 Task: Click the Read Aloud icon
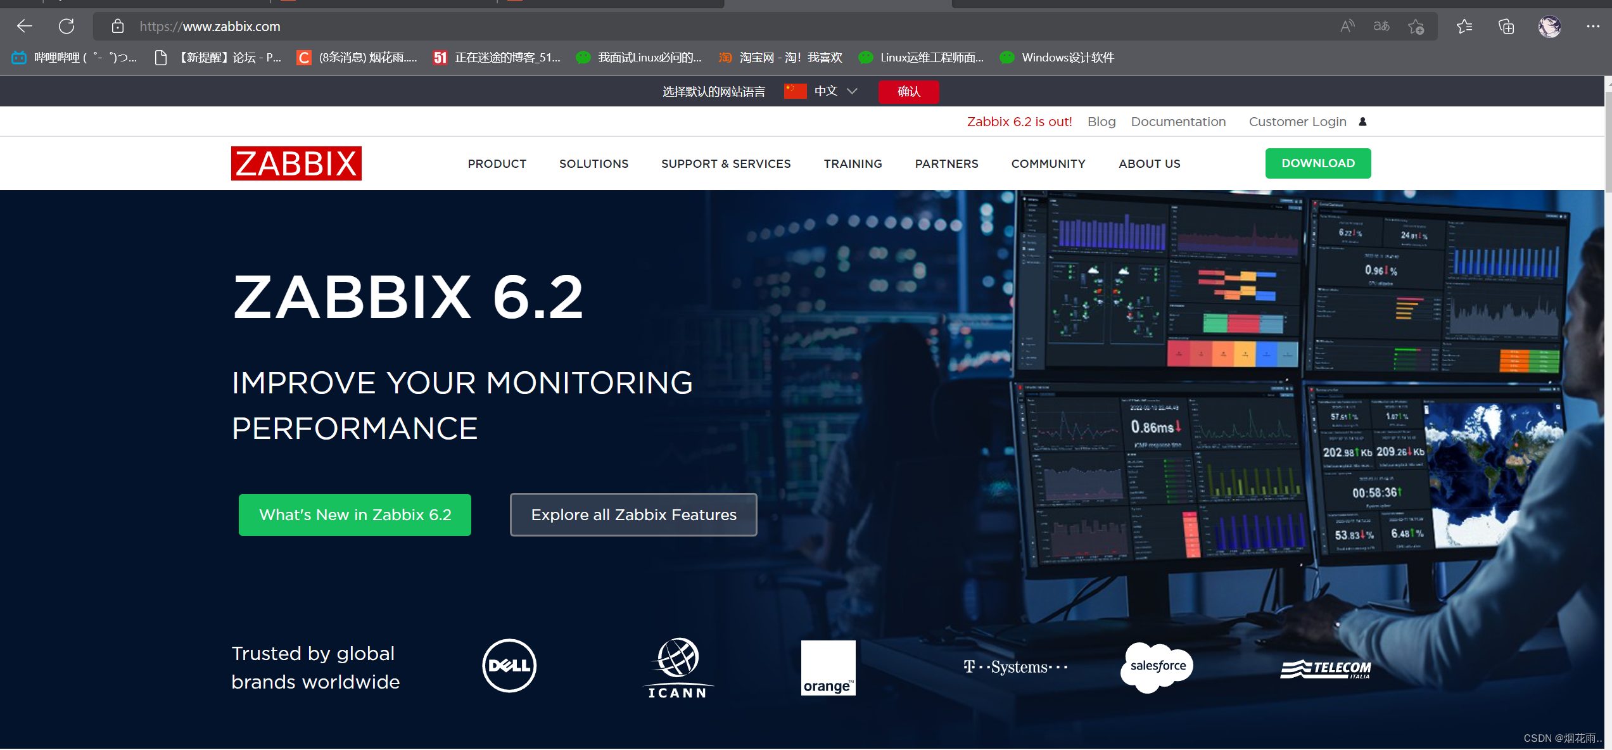click(1347, 26)
